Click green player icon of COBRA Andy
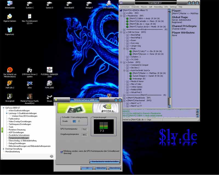Viewport: 219px width, 175px height. point(127,18)
